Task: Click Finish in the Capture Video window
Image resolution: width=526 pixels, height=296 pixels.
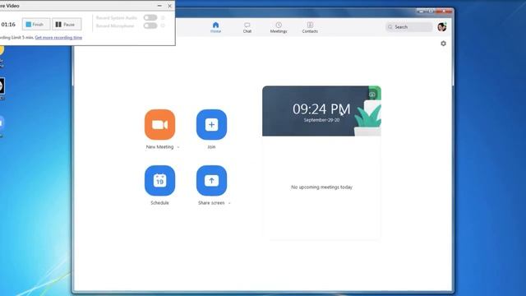Action: 36,24
